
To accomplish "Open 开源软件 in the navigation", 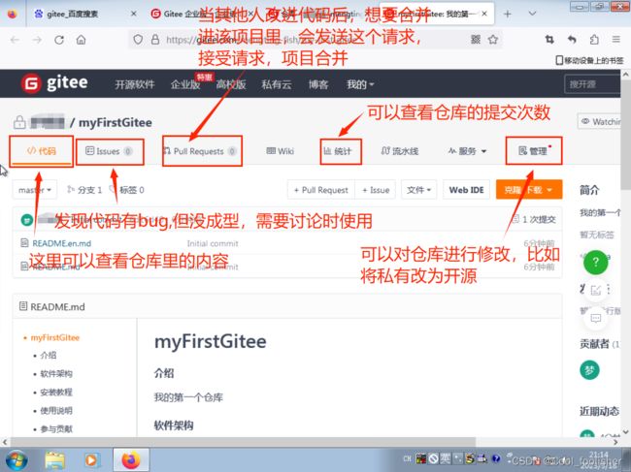I will click(x=135, y=84).
